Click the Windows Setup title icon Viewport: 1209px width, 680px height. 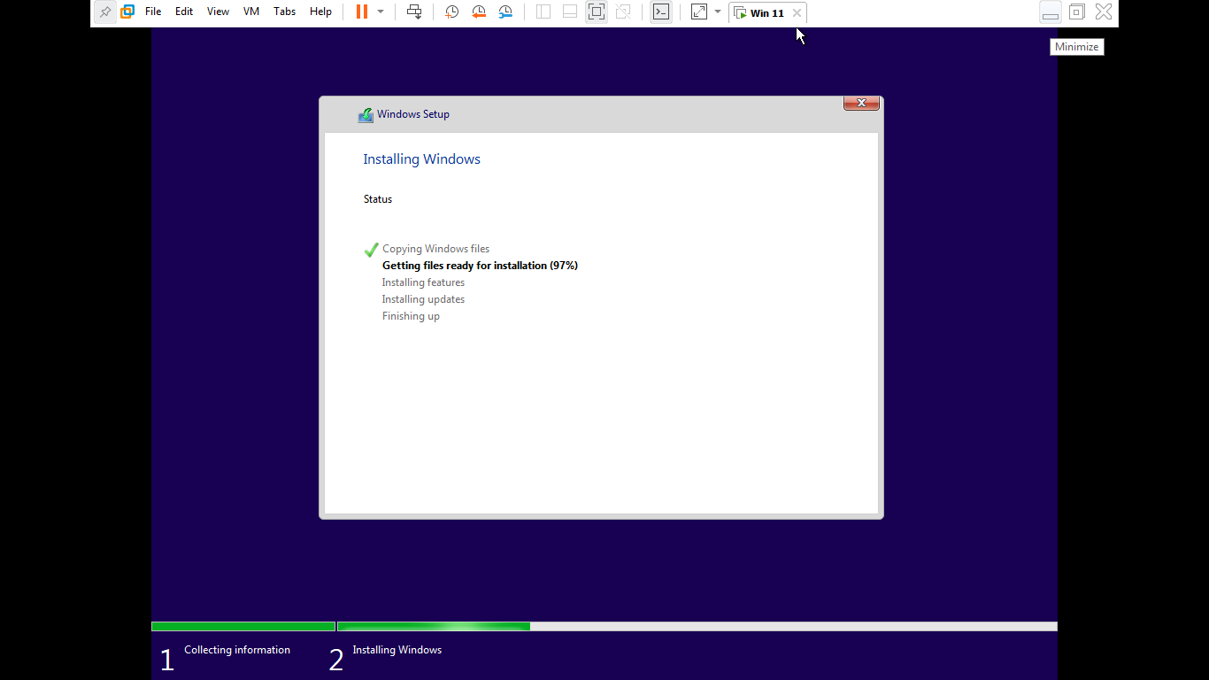click(x=366, y=115)
